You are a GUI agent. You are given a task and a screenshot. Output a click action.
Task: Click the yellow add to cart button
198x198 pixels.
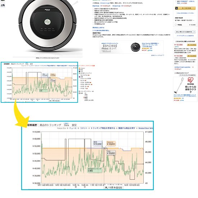(x=185, y=8)
